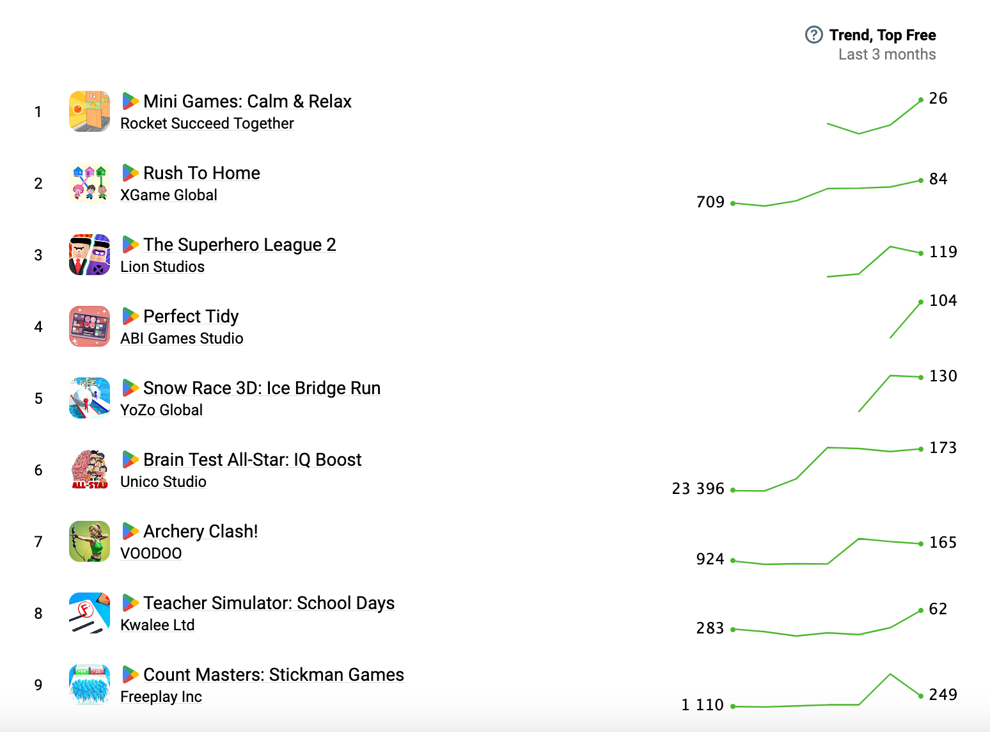Click the XGame Global publisher link
Image resolution: width=990 pixels, height=732 pixels.
(x=169, y=195)
